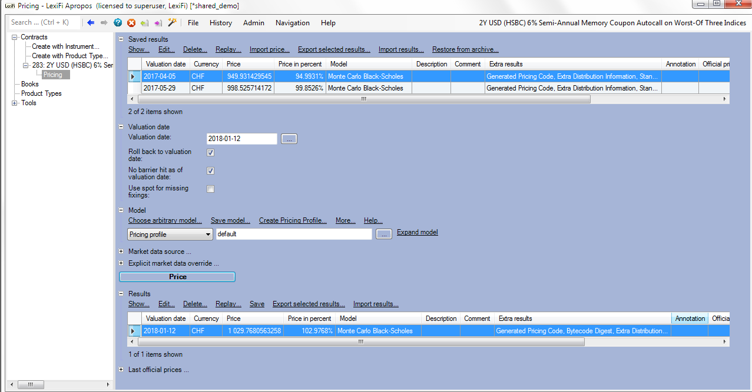
Task: Collapse the Valuation date section
Action: click(121, 127)
